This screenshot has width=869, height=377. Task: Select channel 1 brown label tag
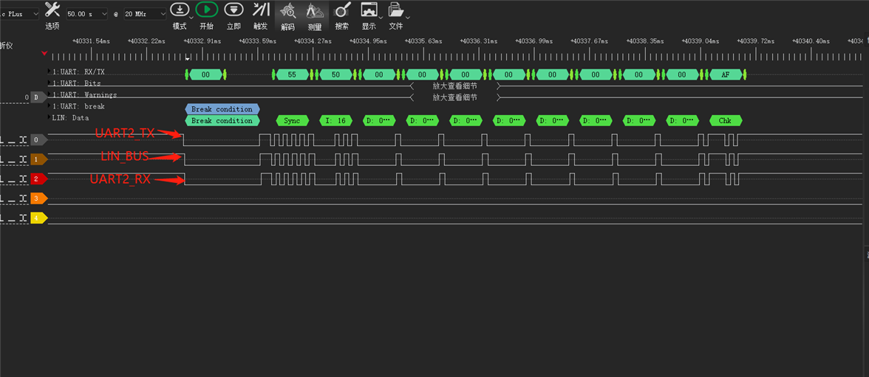click(38, 159)
